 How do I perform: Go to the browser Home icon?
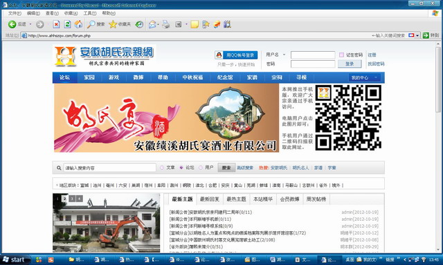click(78, 25)
